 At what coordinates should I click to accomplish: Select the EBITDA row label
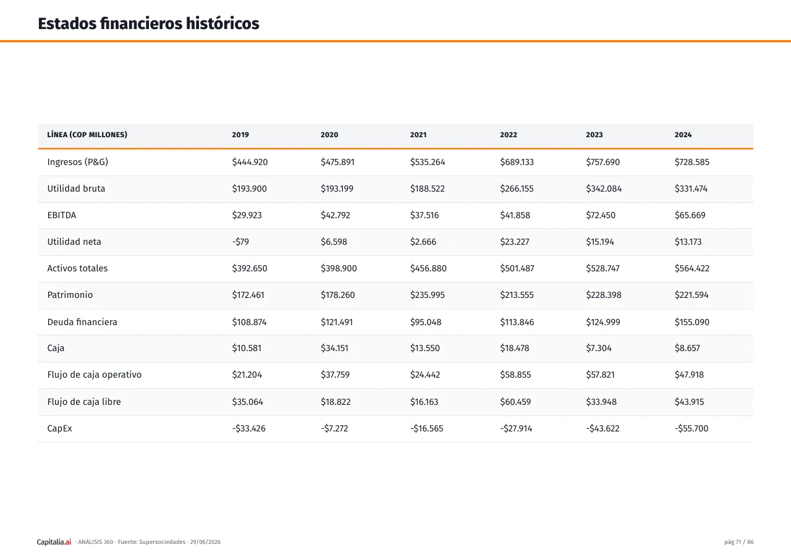pos(62,215)
